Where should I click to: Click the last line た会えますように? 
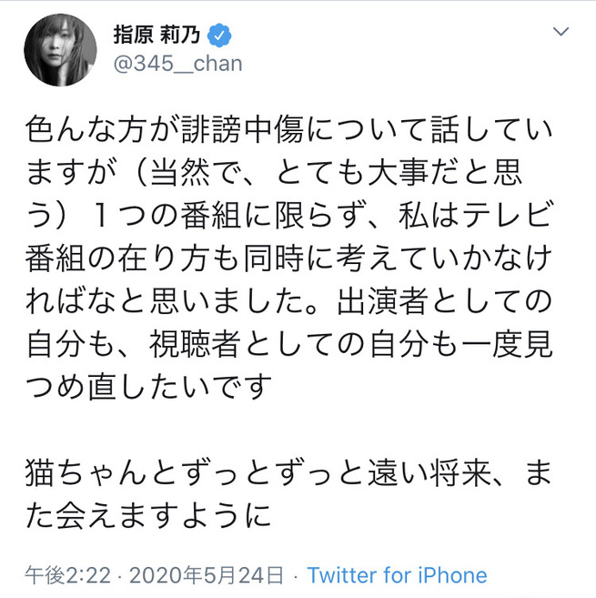click(x=148, y=515)
